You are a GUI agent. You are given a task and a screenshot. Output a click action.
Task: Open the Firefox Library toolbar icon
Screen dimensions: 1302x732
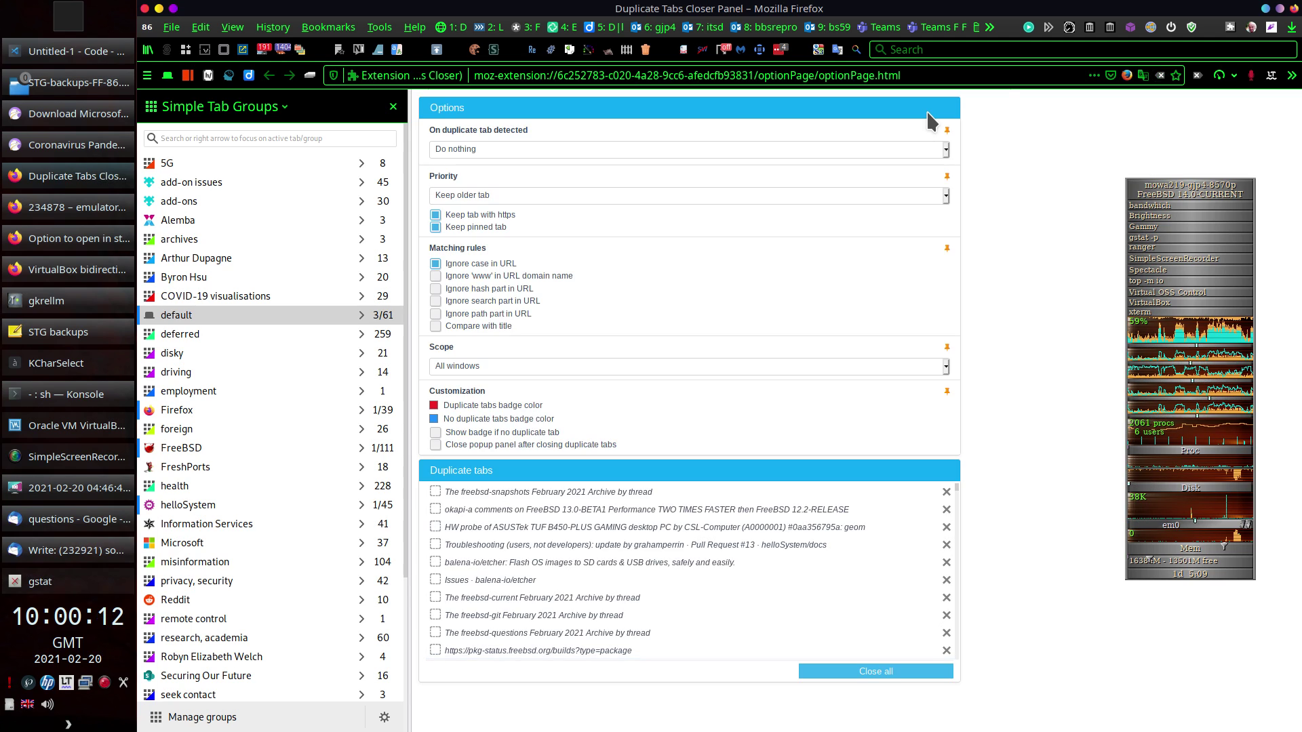[x=147, y=49]
